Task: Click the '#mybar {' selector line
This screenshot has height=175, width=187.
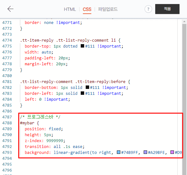Action: (30, 123)
